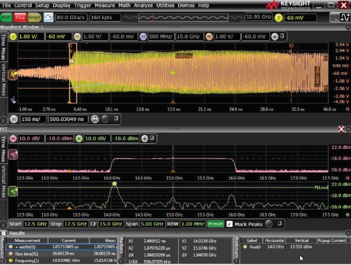Open the Vertical Meas side tab in Waveform Window
351x265 pixels.
pyautogui.click(x=3, y=79)
